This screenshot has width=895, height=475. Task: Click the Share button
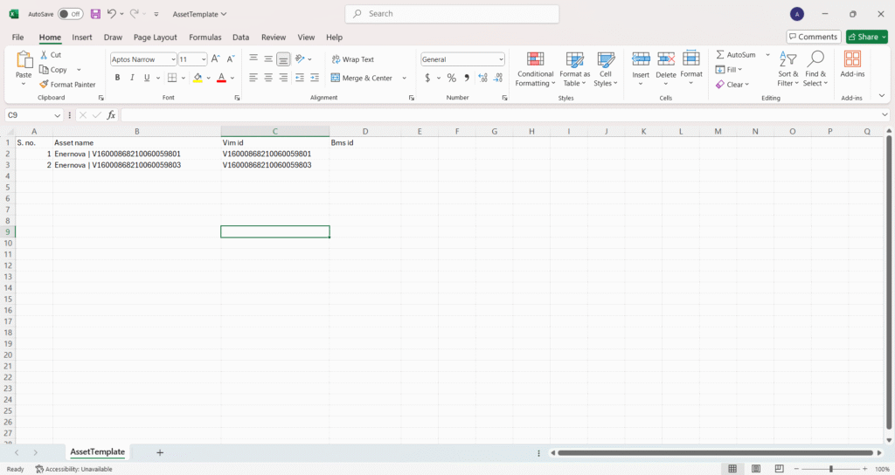[866, 37]
